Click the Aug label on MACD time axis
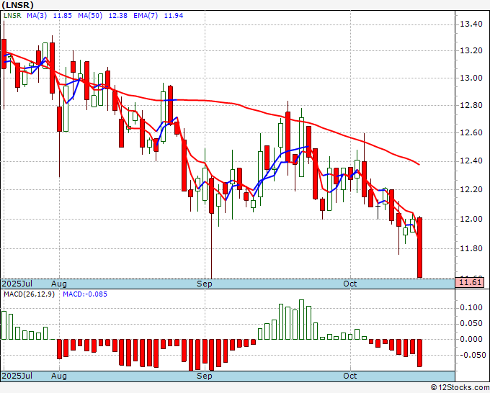This screenshot has width=490, height=393. pos(59,376)
